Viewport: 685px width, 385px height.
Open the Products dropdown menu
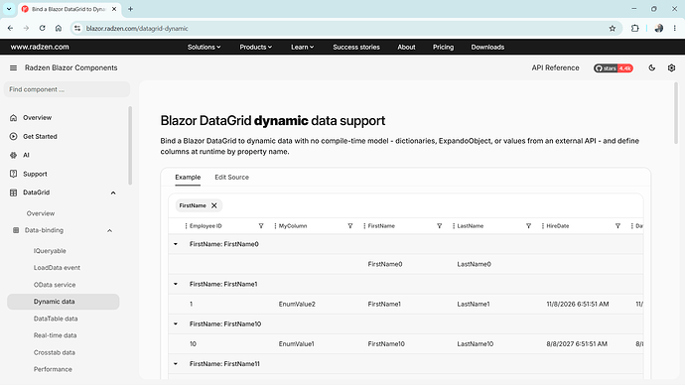[255, 48]
